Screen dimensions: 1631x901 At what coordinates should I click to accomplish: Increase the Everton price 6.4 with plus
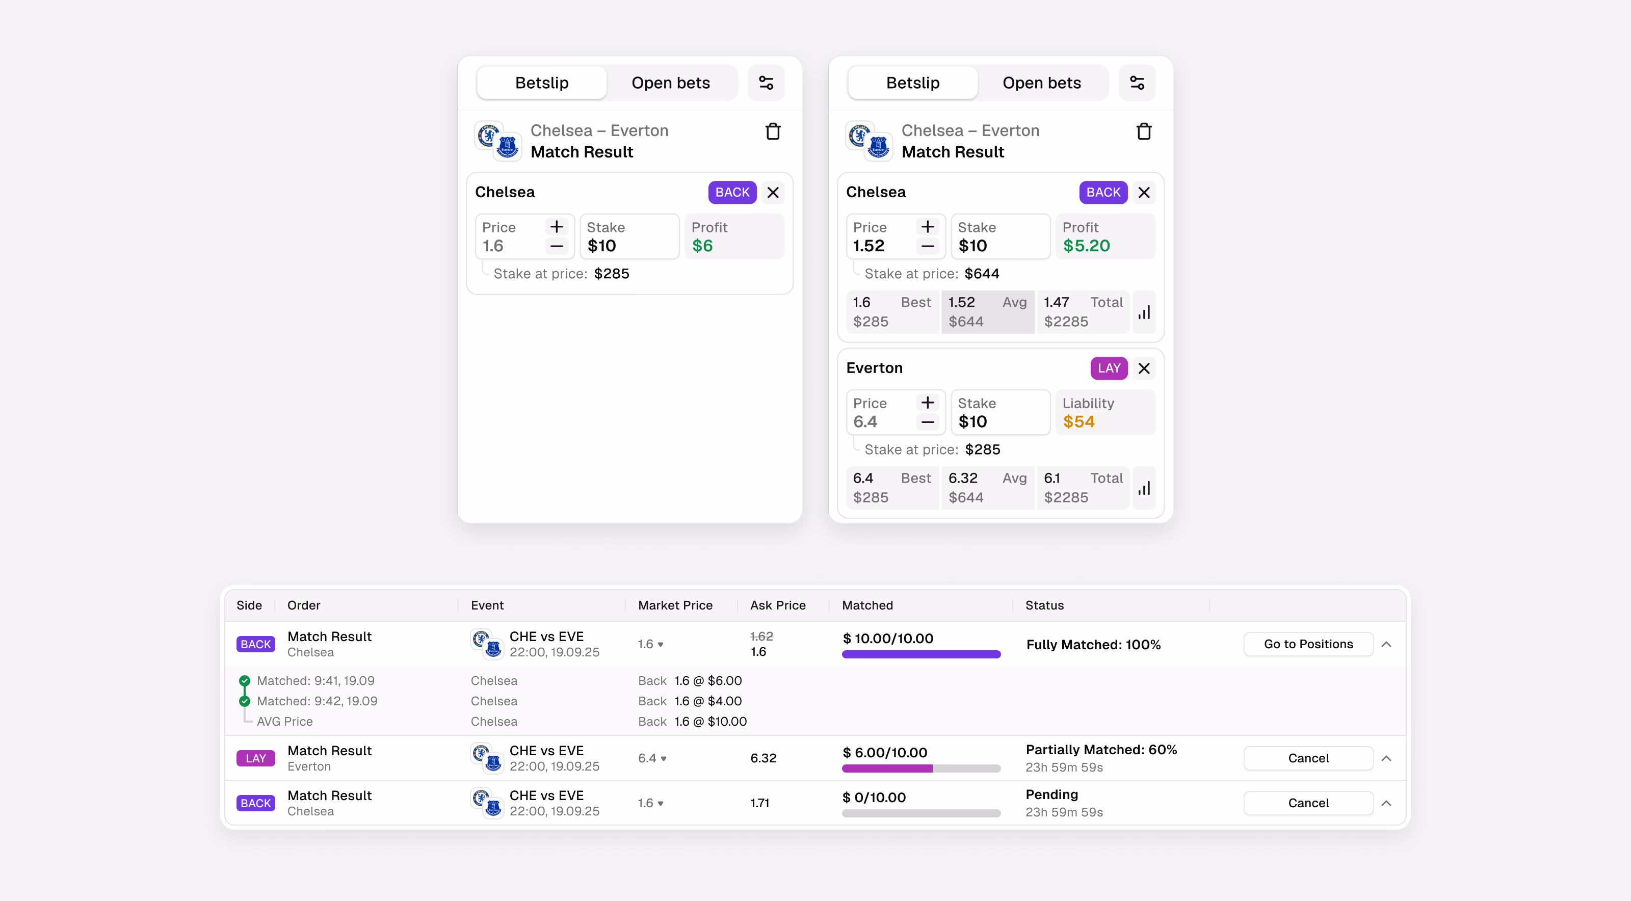click(x=928, y=403)
